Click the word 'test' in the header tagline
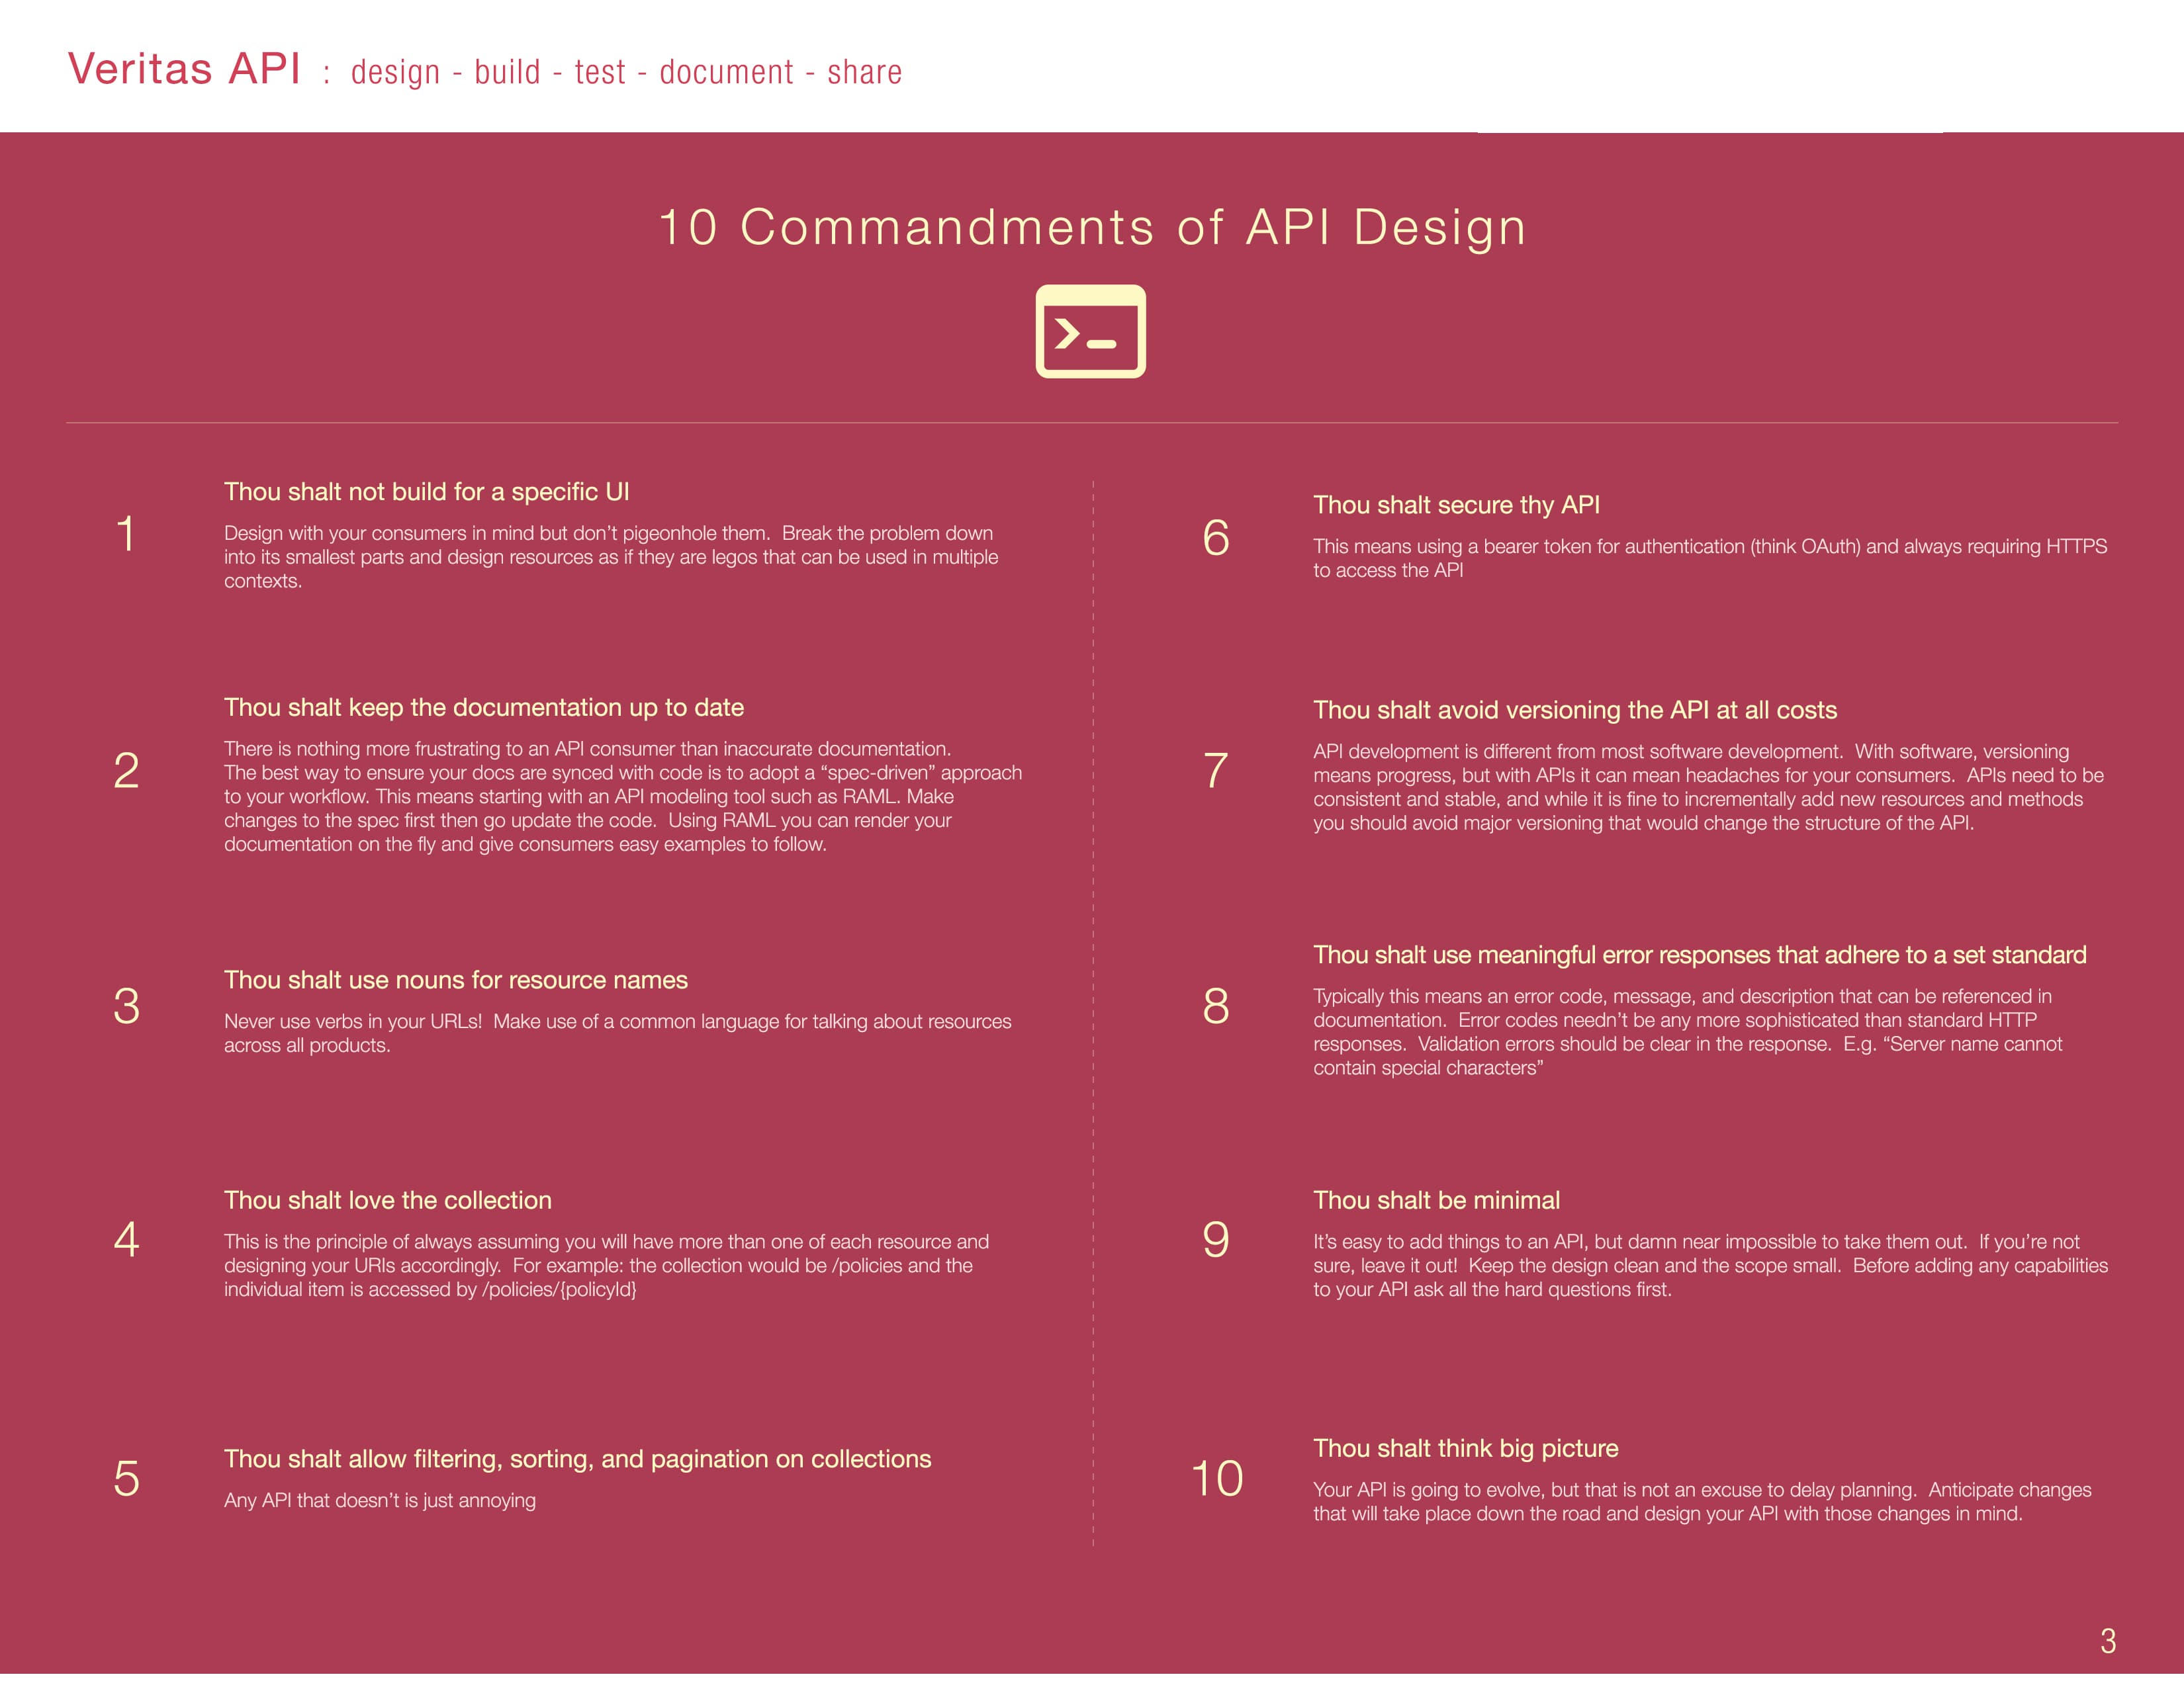2184x1687 pixels. pyautogui.click(x=600, y=72)
